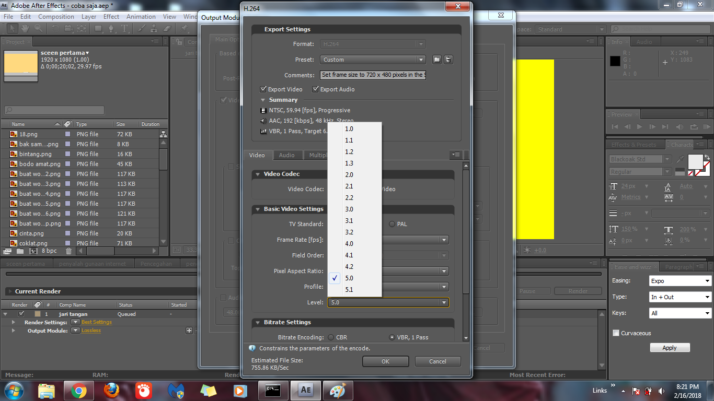Toggle the Export Audio checkbox
This screenshot has width=714, height=401.
[316, 89]
